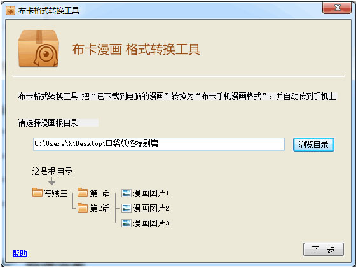Click the 第1话 folder icon
This screenshot has width=356, height=268.
(x=83, y=192)
